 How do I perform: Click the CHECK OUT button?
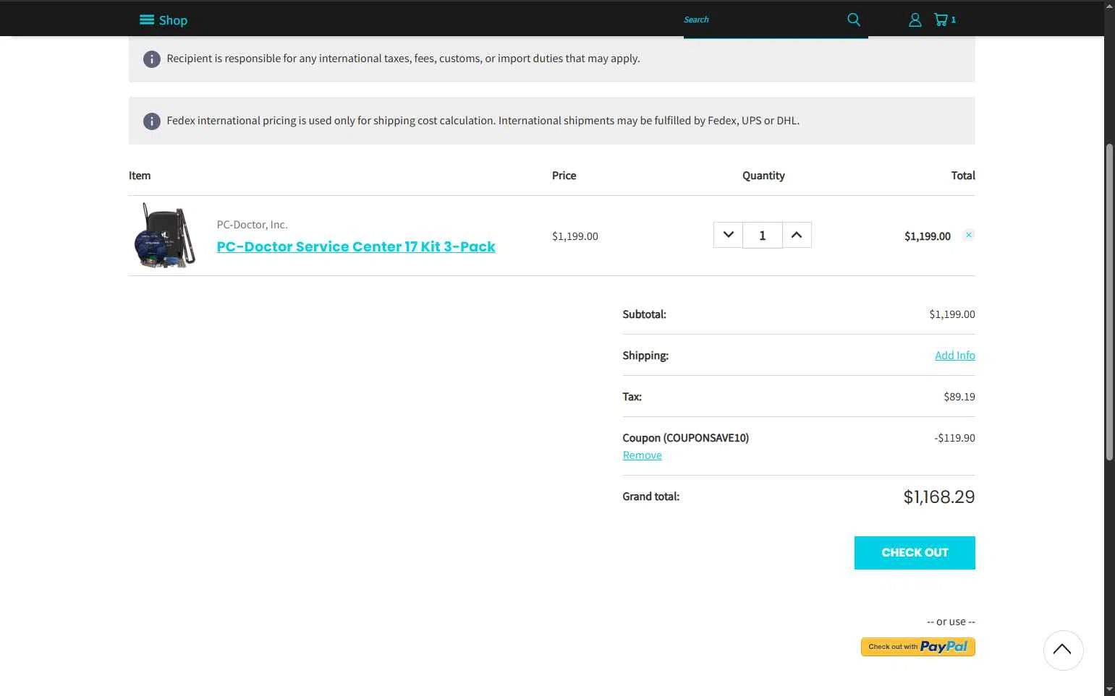tap(915, 553)
